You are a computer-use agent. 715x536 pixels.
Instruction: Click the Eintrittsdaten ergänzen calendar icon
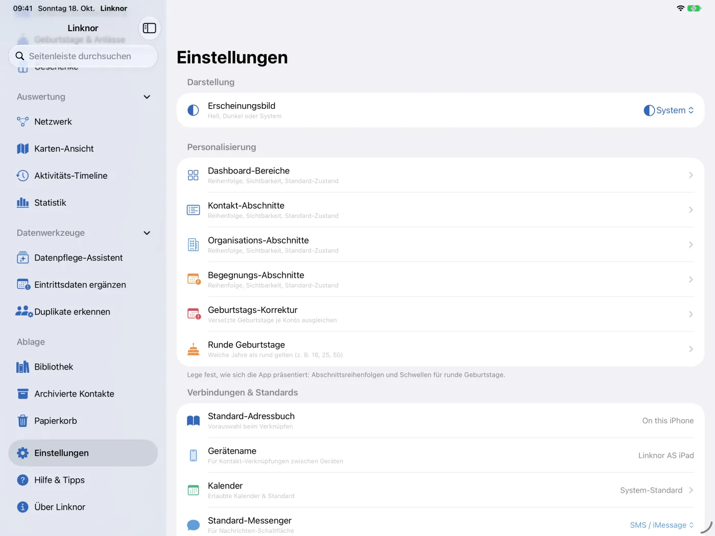click(x=23, y=285)
